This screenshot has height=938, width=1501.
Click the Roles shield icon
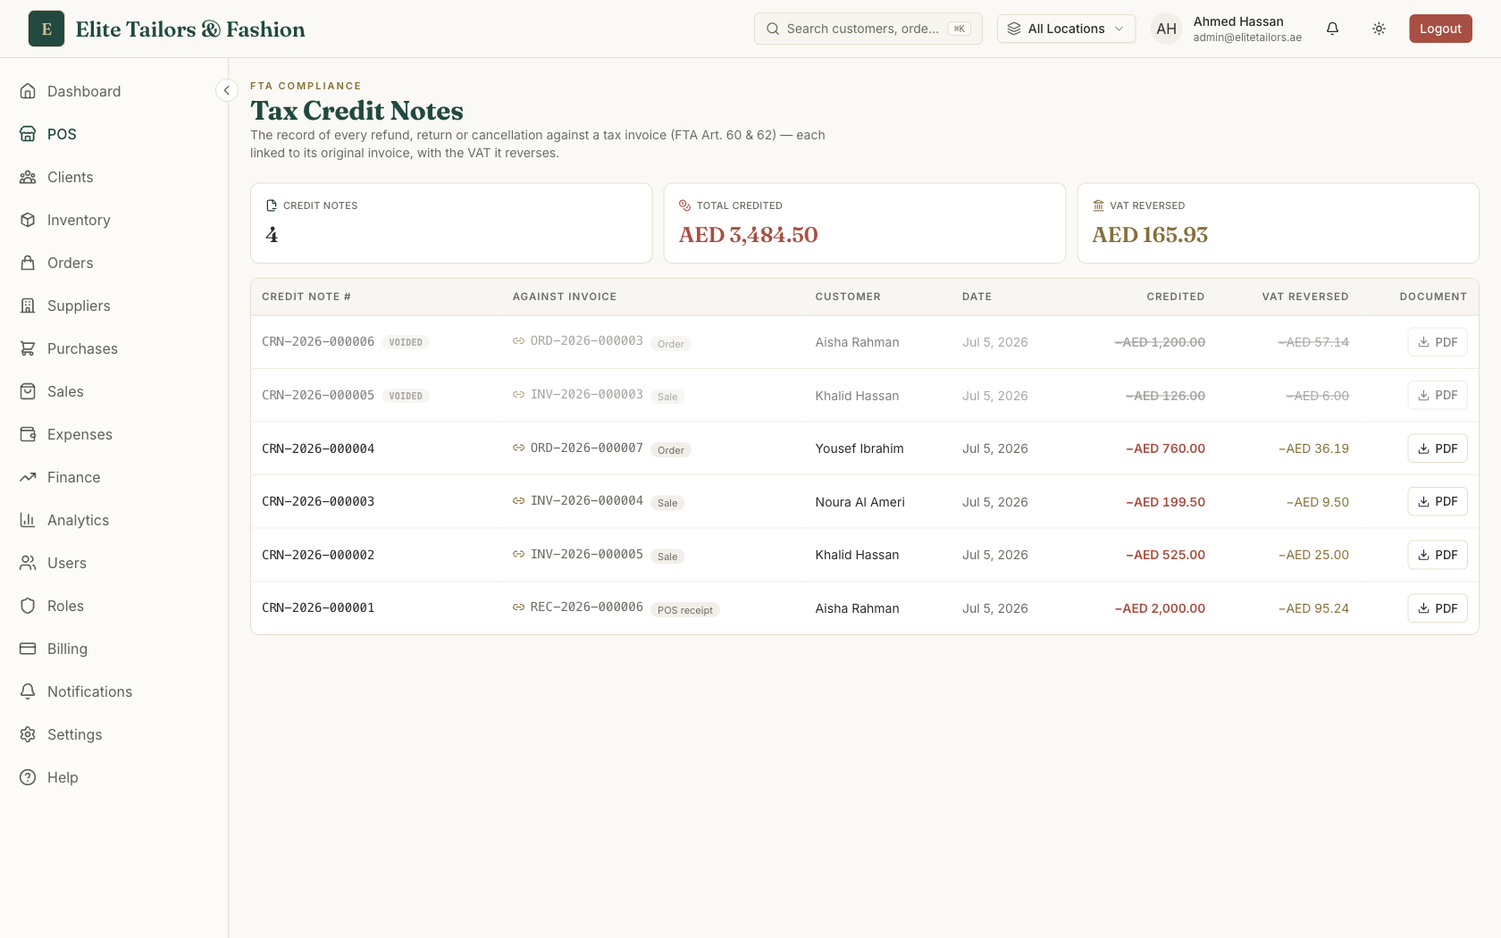(28, 606)
